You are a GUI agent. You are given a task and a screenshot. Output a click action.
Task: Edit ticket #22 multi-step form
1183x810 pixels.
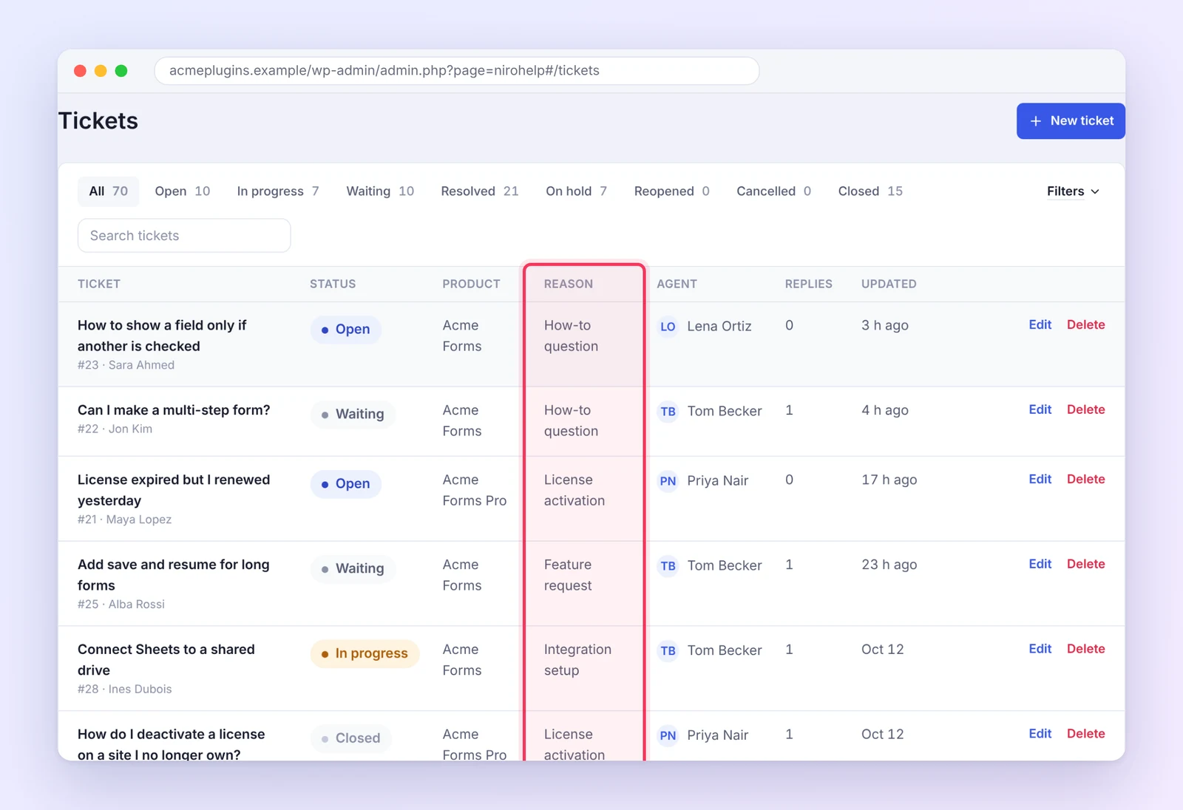(1040, 409)
